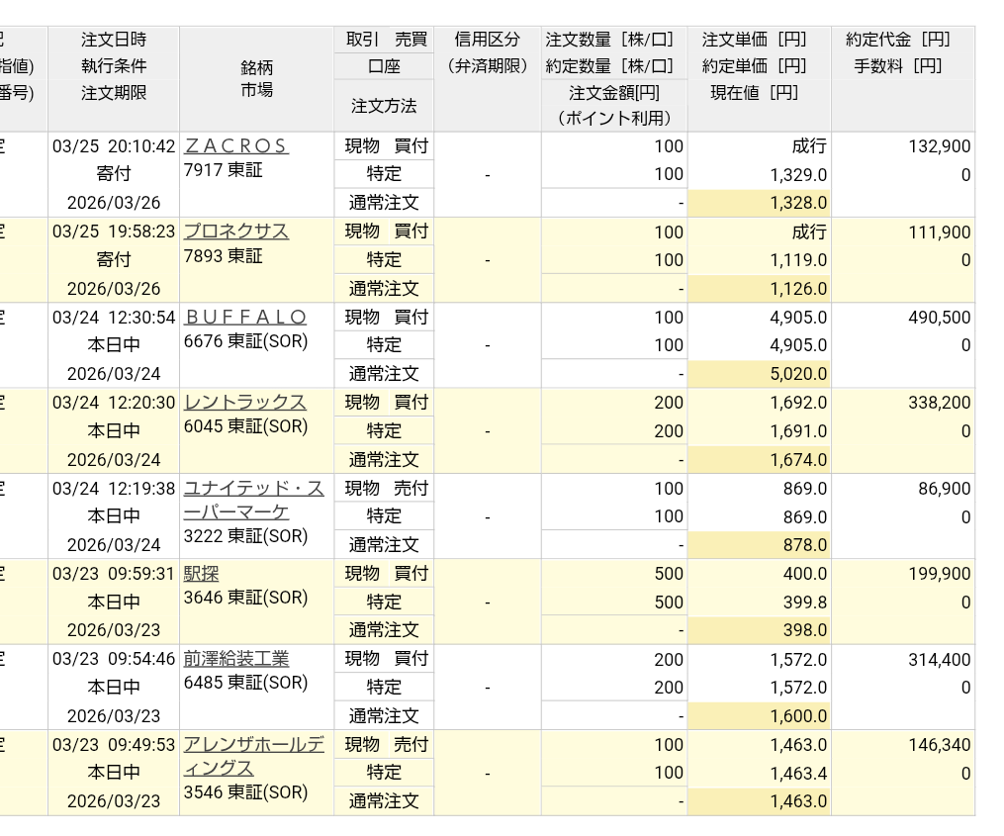Click the 銘柄 市場 column header
The height and width of the screenshot is (836, 1004).
click(256, 79)
